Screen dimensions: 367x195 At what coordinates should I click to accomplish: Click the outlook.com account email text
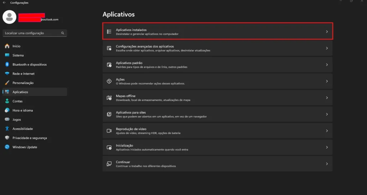pyautogui.click(x=49, y=20)
